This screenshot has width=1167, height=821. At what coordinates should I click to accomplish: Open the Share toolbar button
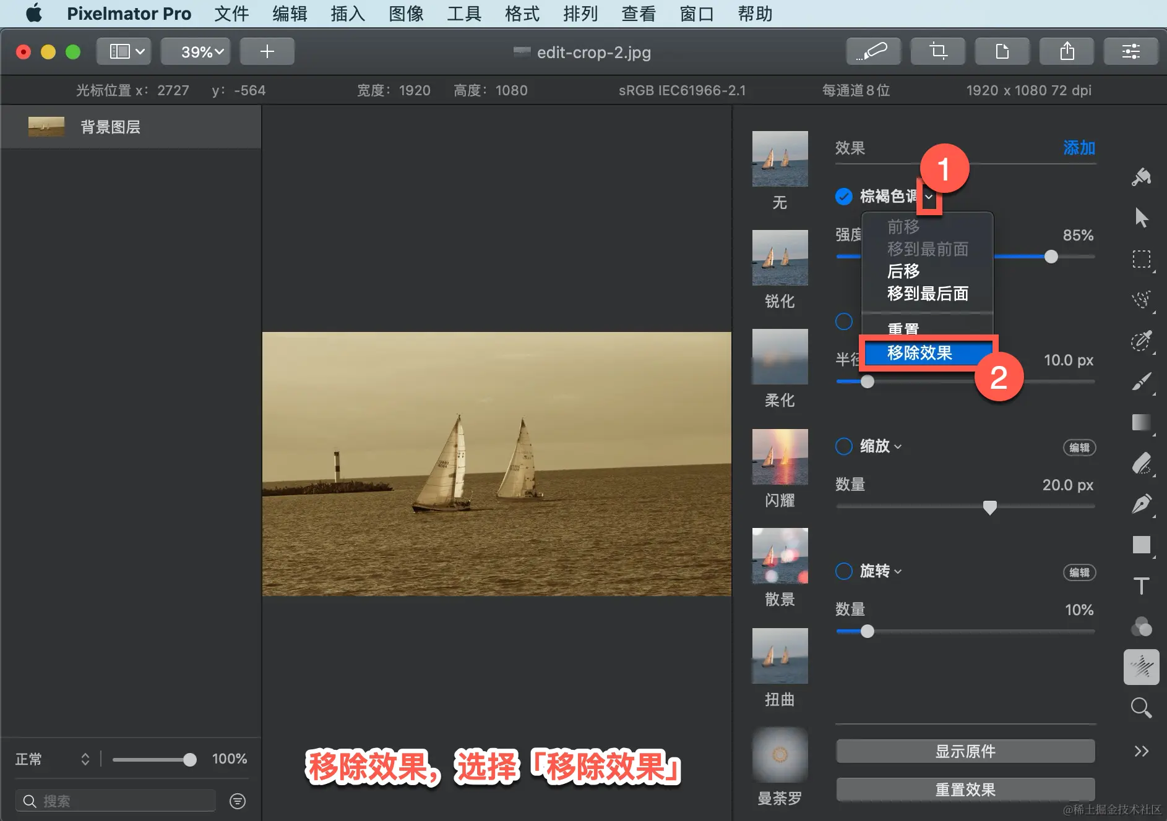(1066, 51)
